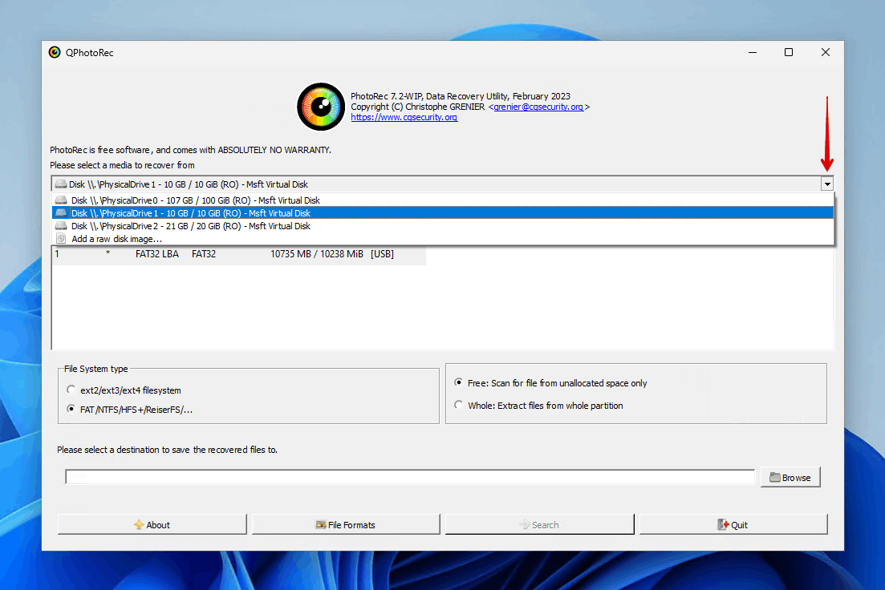Open the About button
This screenshot has height=590, width=885.
pyautogui.click(x=152, y=524)
